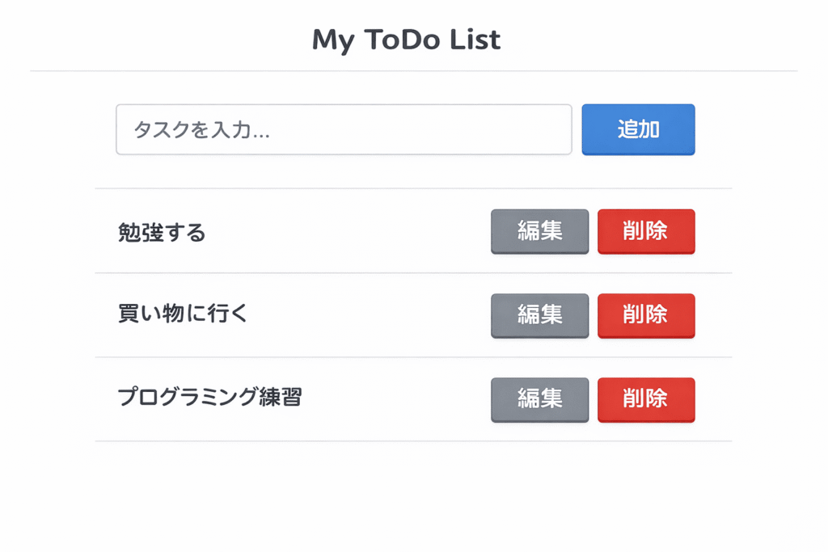This screenshot has height=552, width=828.
Task: Edit the 買い物に行く task
Action: tap(539, 316)
